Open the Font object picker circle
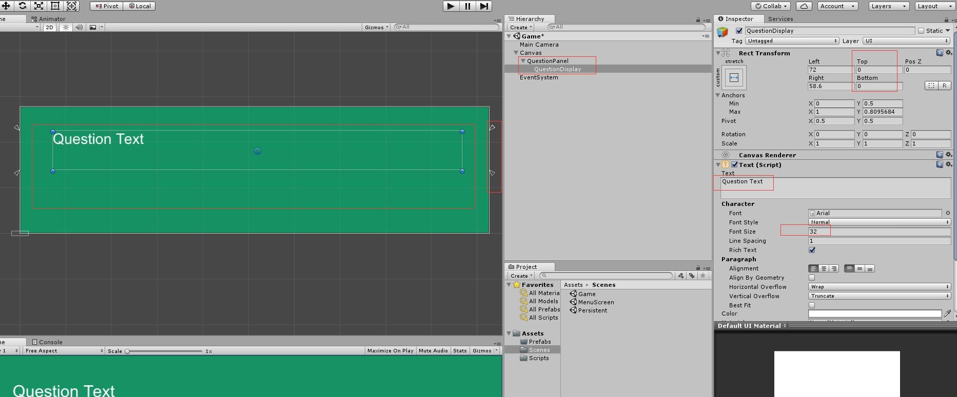This screenshot has width=957, height=397. point(948,213)
